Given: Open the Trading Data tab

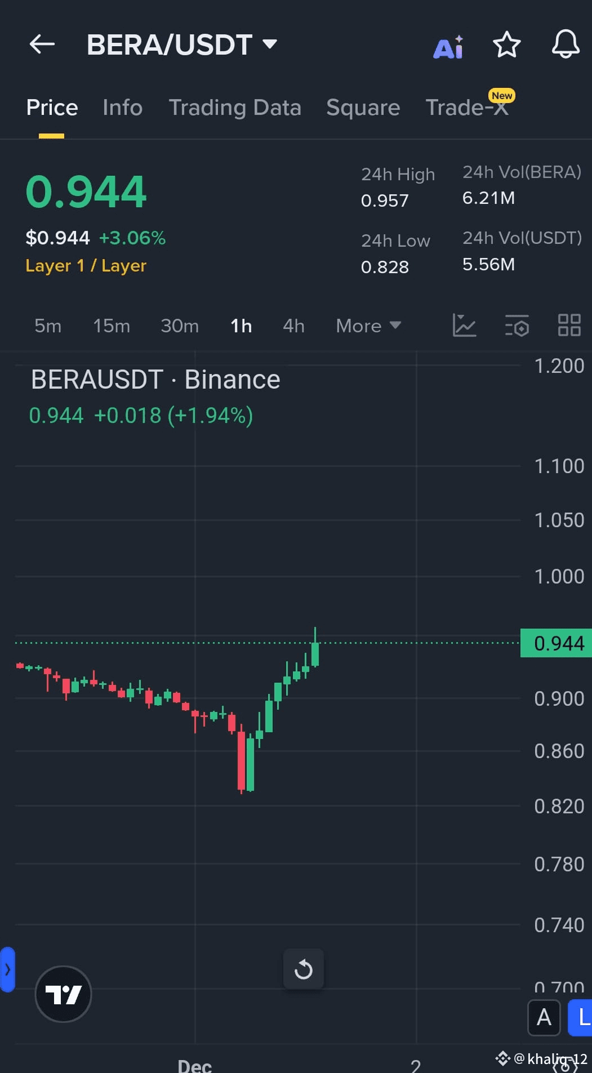Looking at the screenshot, I should coord(235,108).
